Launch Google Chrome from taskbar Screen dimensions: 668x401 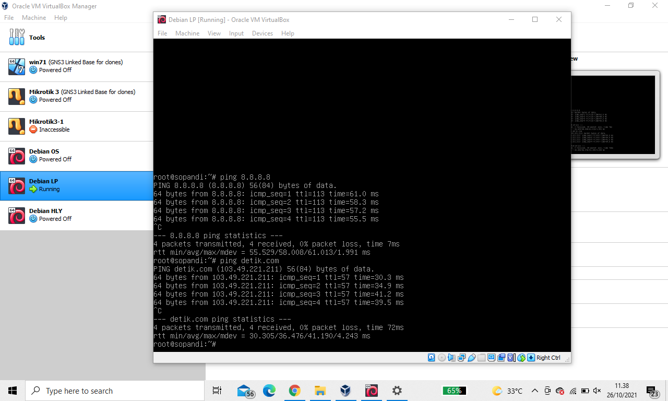(x=295, y=391)
